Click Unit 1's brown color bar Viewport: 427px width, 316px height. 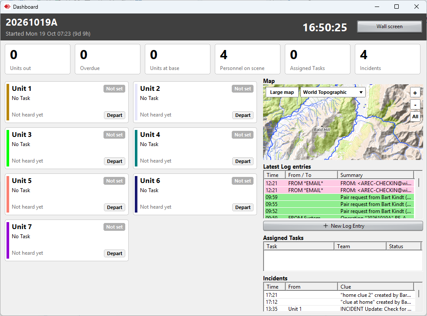coord(8,102)
